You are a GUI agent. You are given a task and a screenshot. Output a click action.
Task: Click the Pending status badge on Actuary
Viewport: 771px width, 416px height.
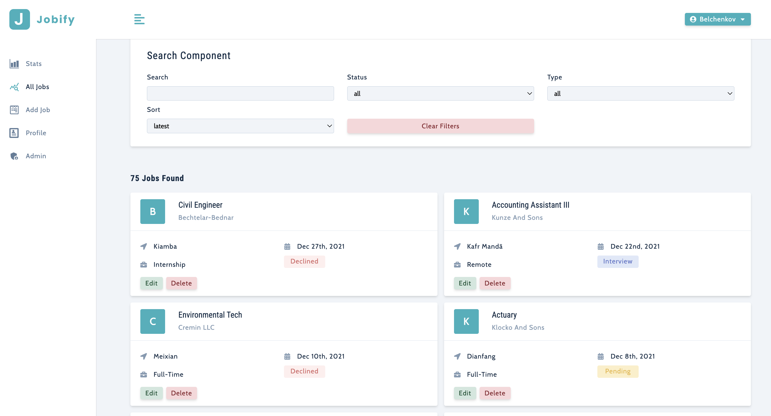[x=617, y=371]
